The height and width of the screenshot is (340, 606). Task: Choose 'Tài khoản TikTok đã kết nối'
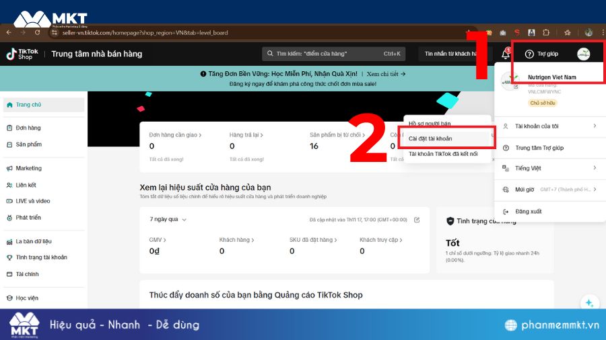point(443,154)
